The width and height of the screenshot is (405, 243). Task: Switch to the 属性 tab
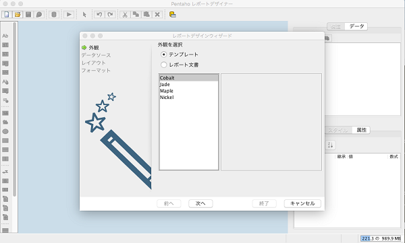click(361, 130)
